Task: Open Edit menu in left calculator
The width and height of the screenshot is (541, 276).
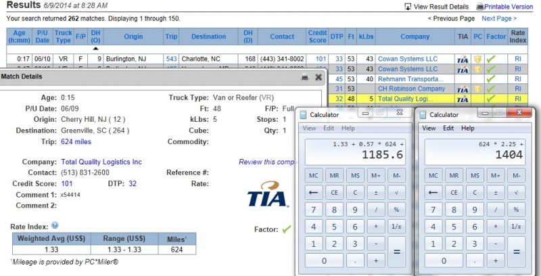Action: point(329,128)
